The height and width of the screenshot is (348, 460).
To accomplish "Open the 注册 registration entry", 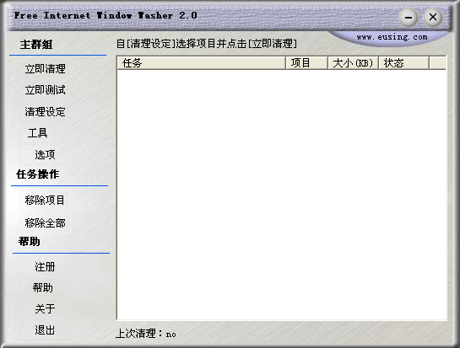I will point(46,267).
